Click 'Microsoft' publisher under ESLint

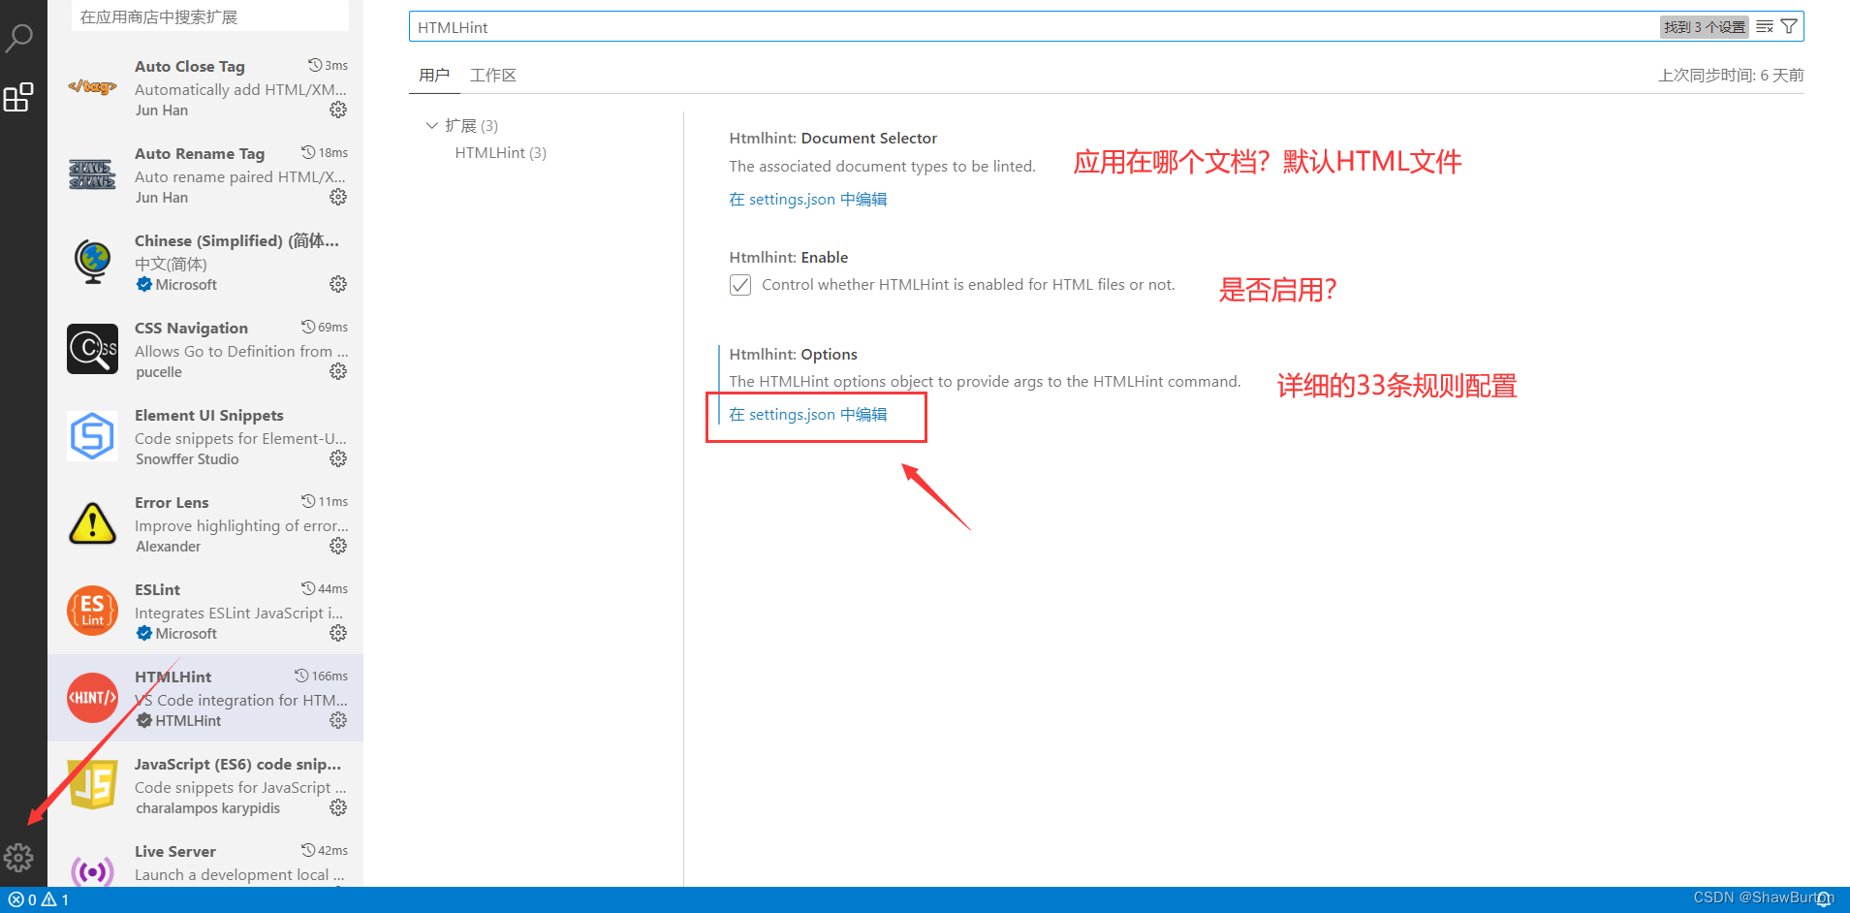click(x=186, y=634)
